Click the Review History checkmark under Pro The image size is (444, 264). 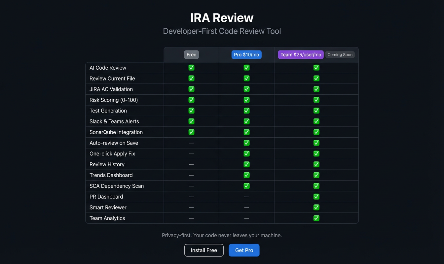(246, 164)
